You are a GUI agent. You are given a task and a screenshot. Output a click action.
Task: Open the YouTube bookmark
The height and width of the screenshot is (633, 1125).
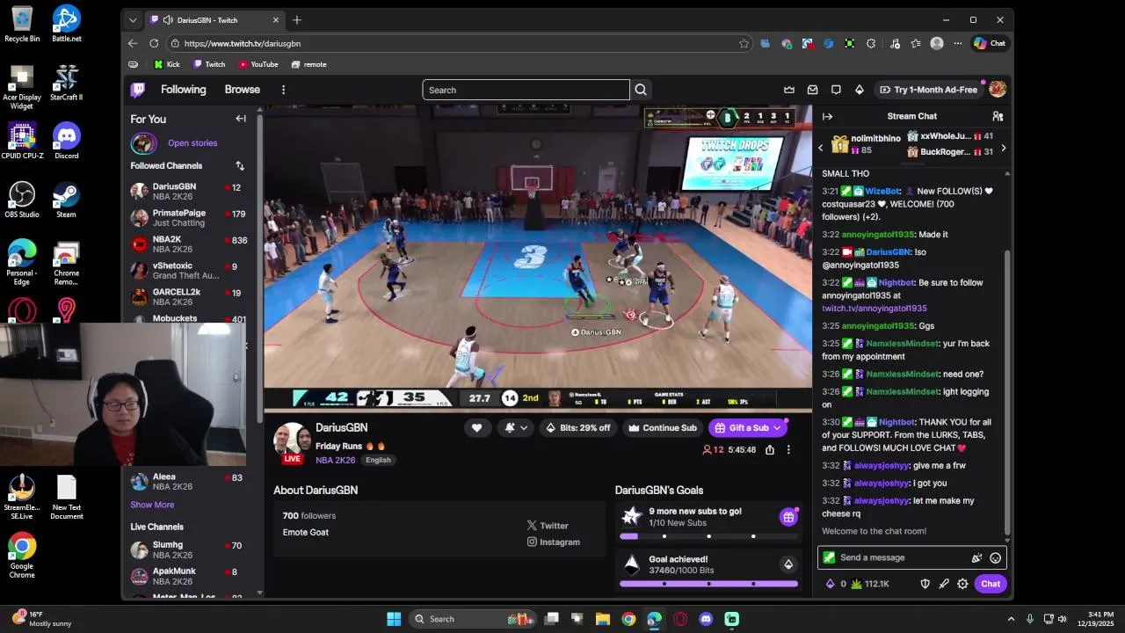[x=258, y=64]
